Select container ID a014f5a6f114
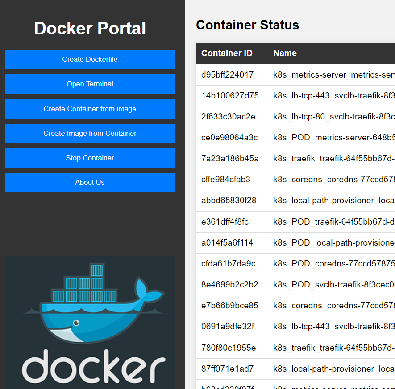 coord(227,243)
